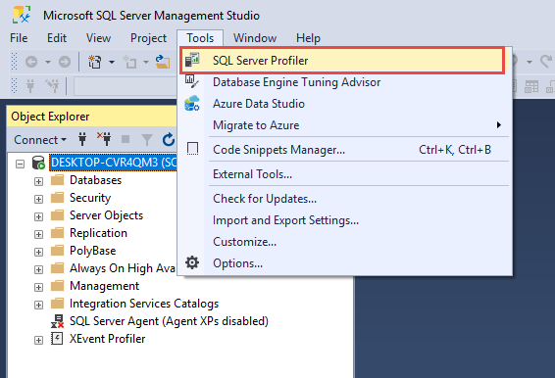Close the open Tools menu
The height and width of the screenshot is (378, 555).
click(200, 38)
